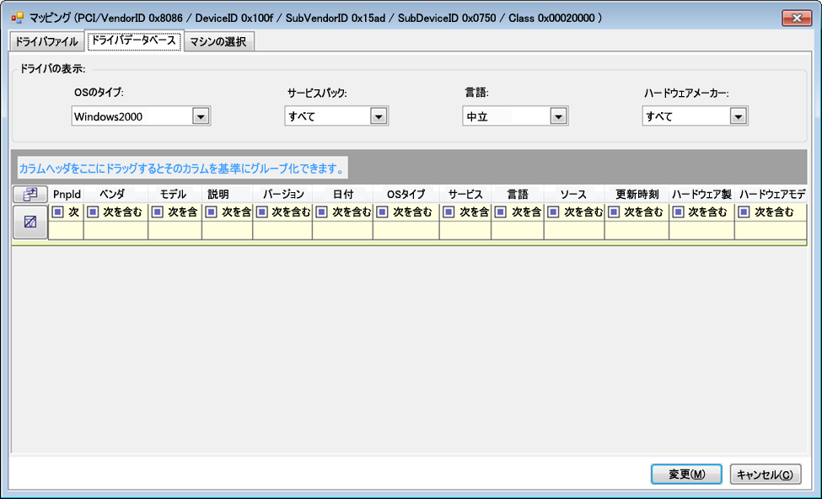Expand the ハードウェアメーカー dropdown

click(739, 117)
